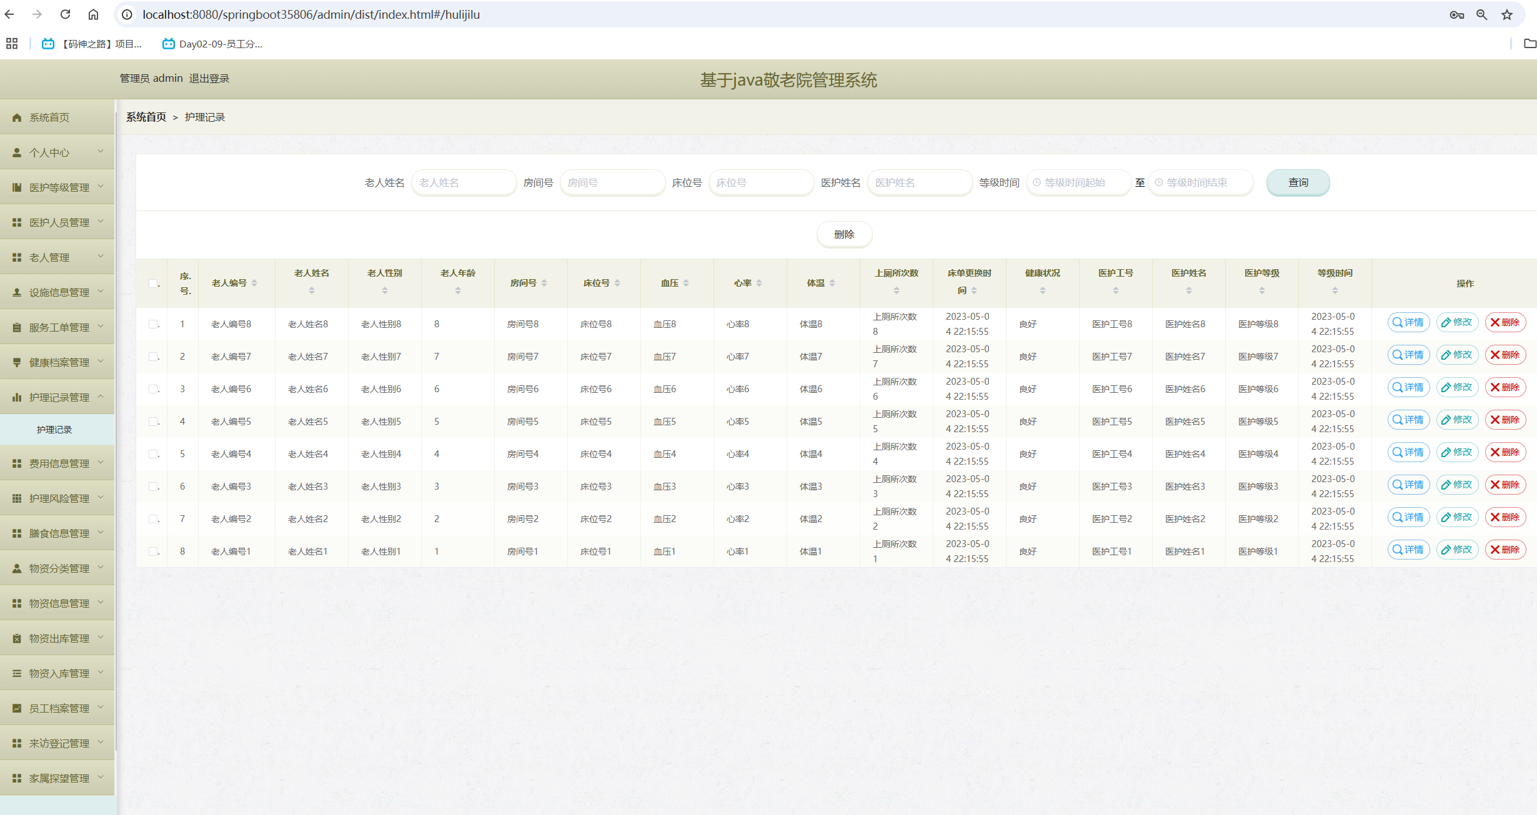Viewport: 1537px width, 815px height.
Task: Check the row for 老人编号2
Action: (153, 519)
